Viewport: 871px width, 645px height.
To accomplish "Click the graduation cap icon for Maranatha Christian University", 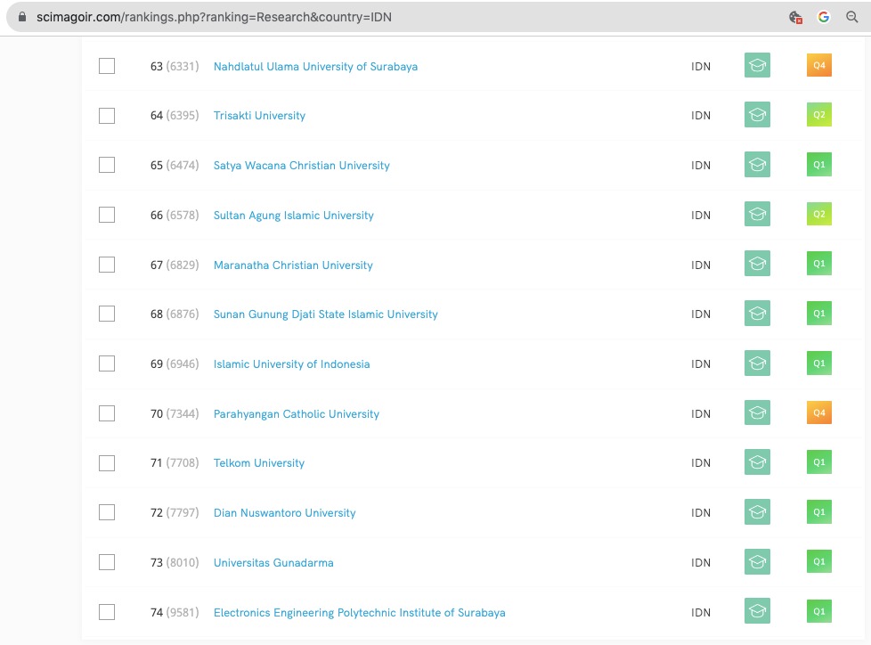I will [x=757, y=264].
